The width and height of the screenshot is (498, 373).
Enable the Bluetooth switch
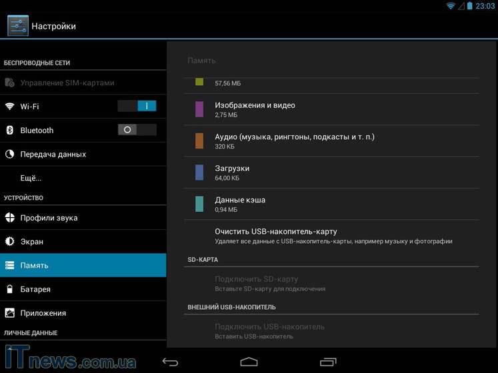137,130
